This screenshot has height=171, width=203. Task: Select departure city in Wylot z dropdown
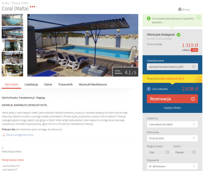coord(186,152)
